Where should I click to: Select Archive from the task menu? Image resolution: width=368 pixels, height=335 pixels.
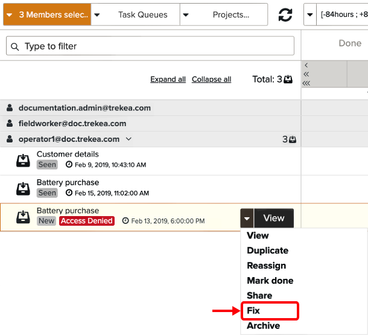[x=263, y=326]
